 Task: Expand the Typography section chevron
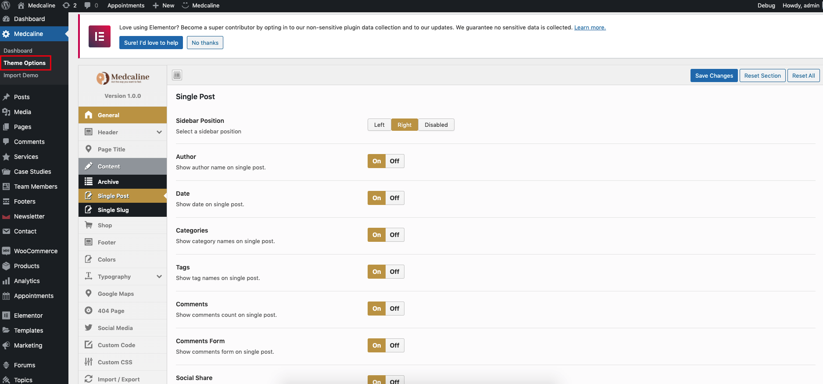click(x=159, y=276)
